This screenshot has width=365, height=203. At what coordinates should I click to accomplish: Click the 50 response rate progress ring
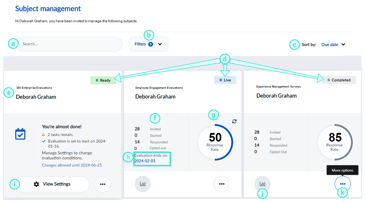(215, 142)
